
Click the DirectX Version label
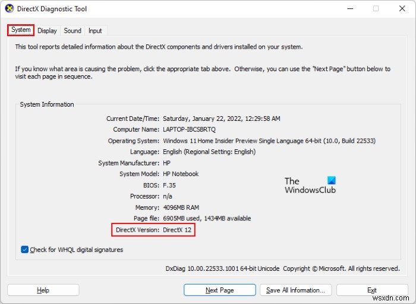[x=137, y=230]
